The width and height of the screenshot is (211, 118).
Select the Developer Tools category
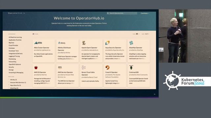[14, 51]
